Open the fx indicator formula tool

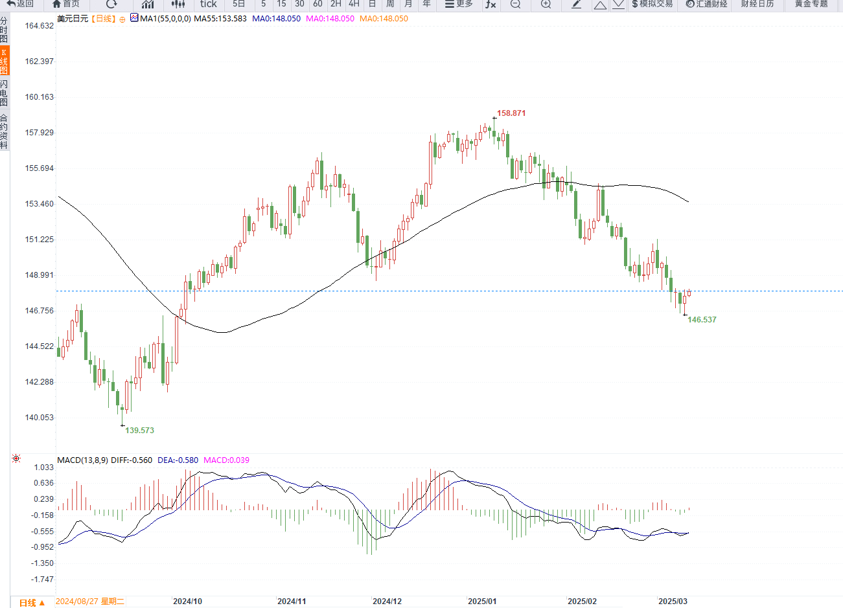(491, 4)
